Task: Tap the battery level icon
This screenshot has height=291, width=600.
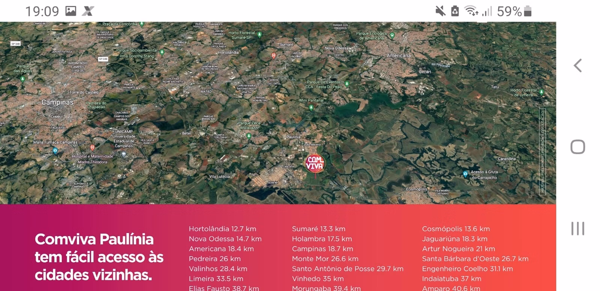Action: tap(528, 11)
